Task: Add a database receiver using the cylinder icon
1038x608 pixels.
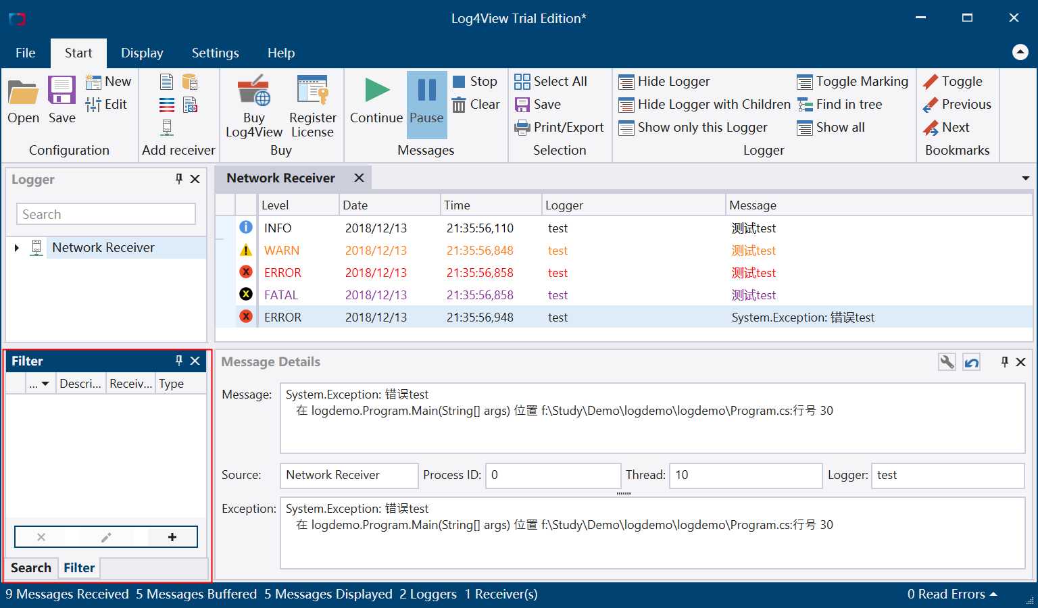Action: click(x=190, y=82)
